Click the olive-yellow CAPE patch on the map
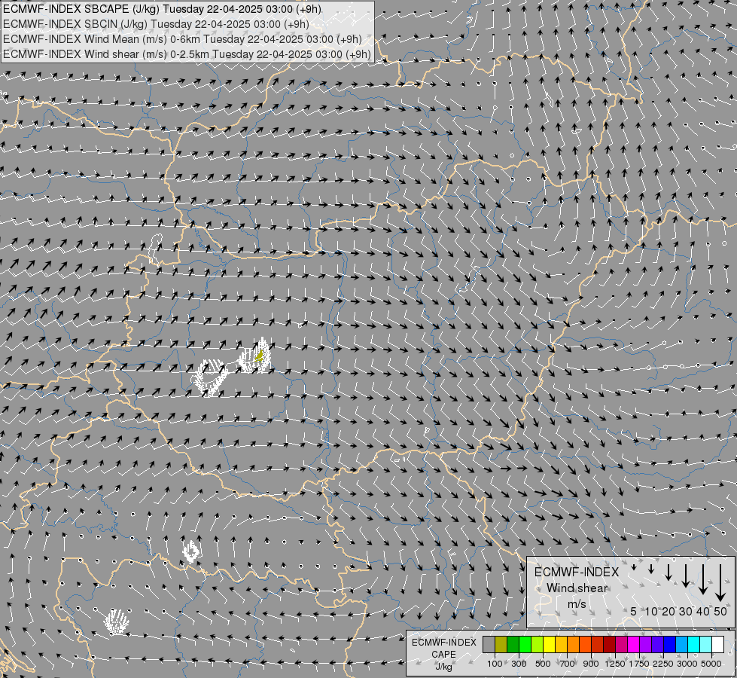This screenshot has height=678, width=737. 259,356
